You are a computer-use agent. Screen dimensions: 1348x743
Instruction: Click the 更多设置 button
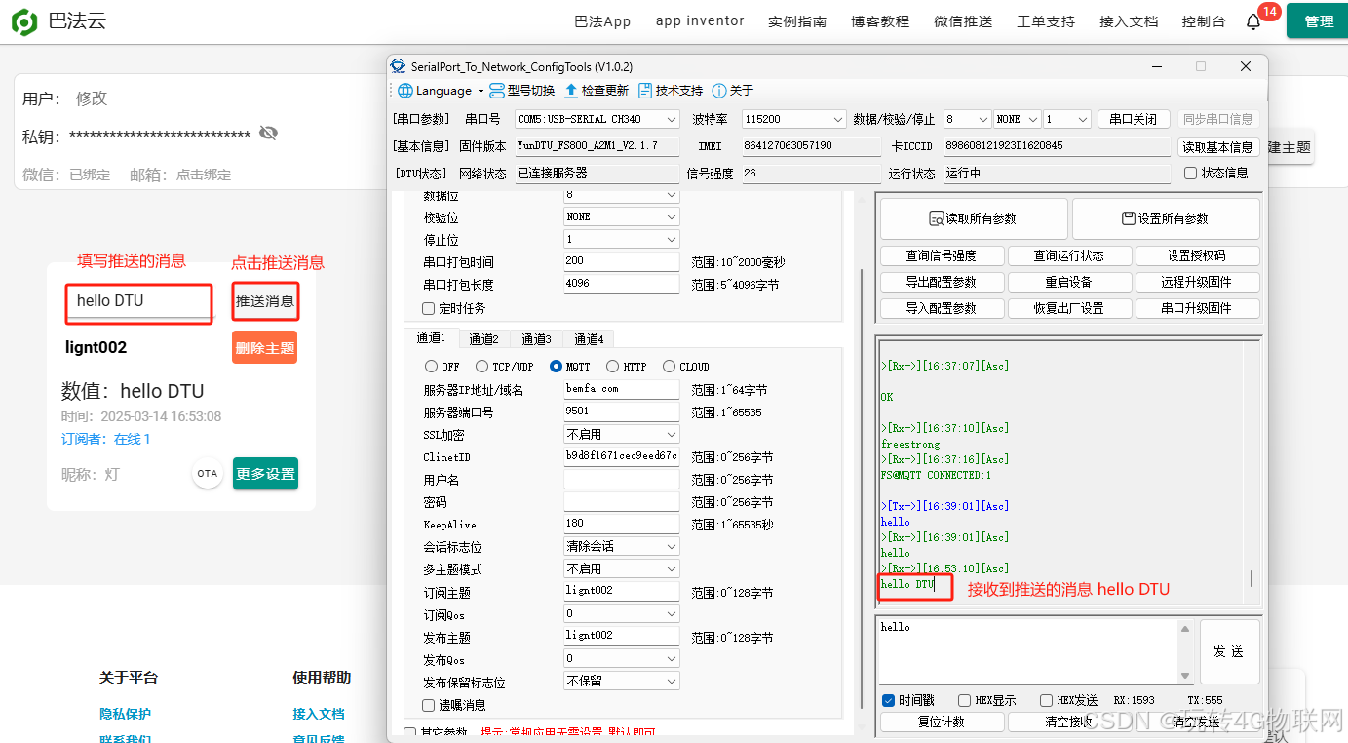pos(265,474)
